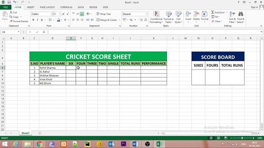
Task: Open Find & Select binoculars
Action: coord(241,17)
